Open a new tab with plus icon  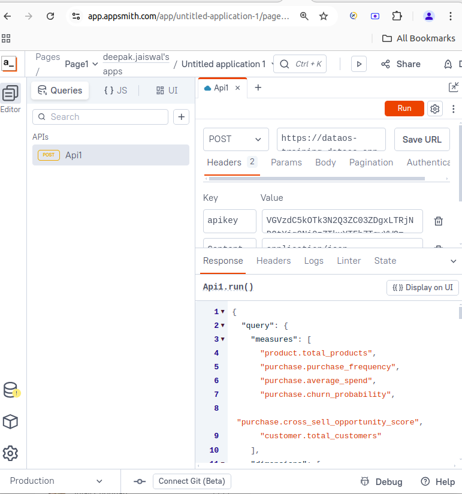tap(258, 88)
